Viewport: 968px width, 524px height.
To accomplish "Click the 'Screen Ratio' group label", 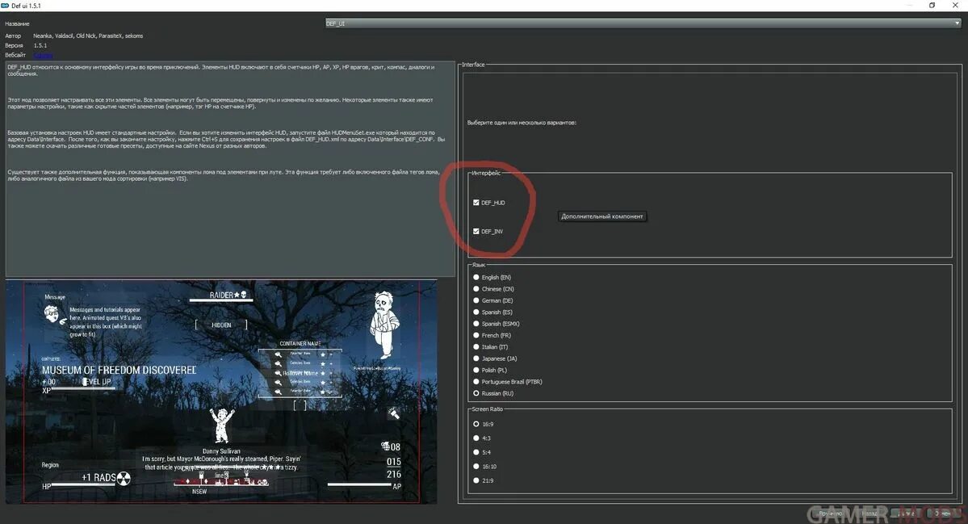I will (487, 409).
